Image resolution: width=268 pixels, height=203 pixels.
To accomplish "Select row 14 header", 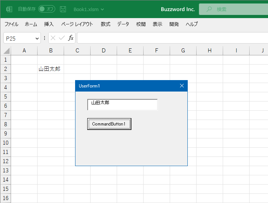I will click(x=6, y=180).
